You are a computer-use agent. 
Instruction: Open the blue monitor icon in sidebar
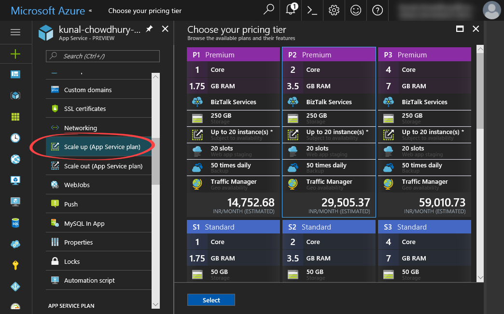(15, 180)
